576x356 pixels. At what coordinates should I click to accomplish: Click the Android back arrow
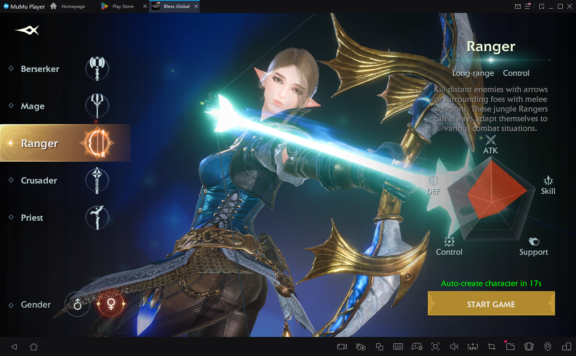pyautogui.click(x=14, y=347)
